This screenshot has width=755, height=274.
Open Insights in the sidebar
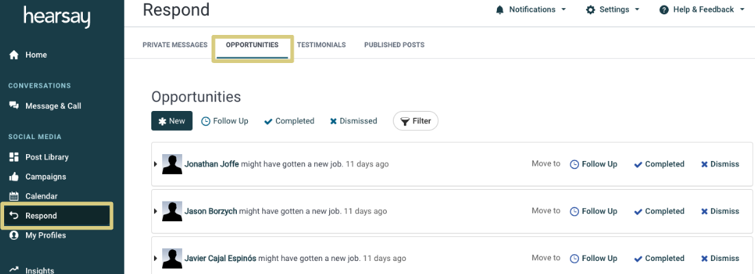pyautogui.click(x=31, y=270)
